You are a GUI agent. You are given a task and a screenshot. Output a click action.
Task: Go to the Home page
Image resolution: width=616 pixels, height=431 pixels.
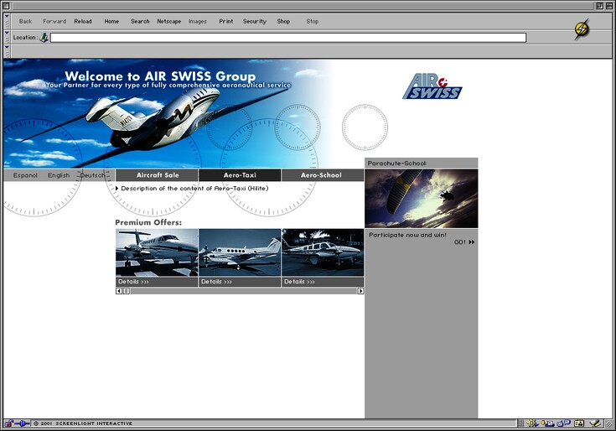[x=111, y=21]
